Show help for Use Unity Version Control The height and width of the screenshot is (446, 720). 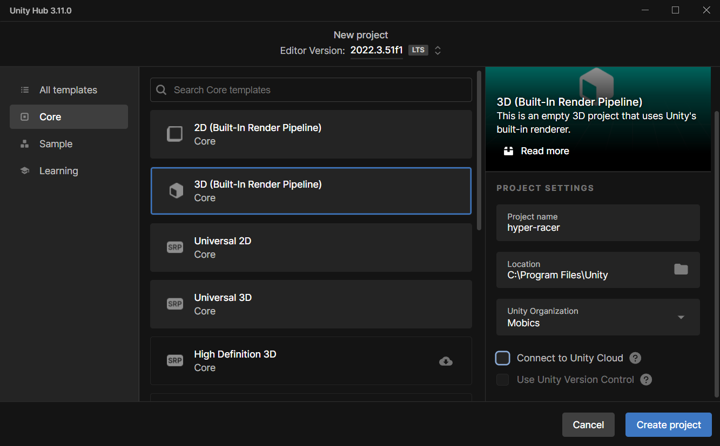646,380
